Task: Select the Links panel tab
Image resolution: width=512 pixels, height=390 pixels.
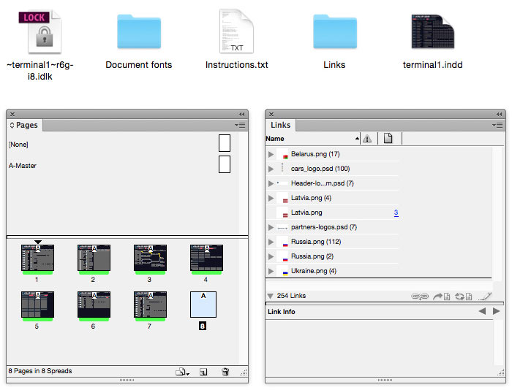Action: click(x=280, y=125)
